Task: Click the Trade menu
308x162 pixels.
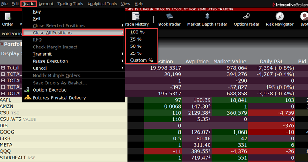Action: 29,4
